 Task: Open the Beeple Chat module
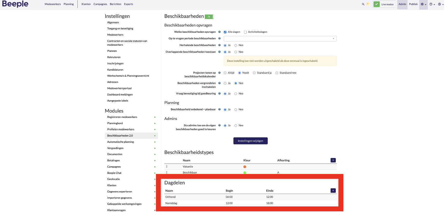click(114, 173)
